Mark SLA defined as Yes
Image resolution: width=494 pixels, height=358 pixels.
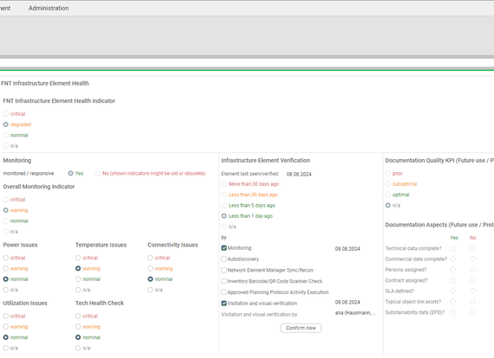[452, 291]
